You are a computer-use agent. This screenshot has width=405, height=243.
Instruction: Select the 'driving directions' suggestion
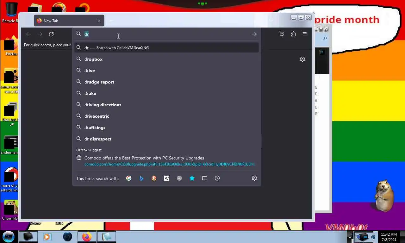[167, 105]
